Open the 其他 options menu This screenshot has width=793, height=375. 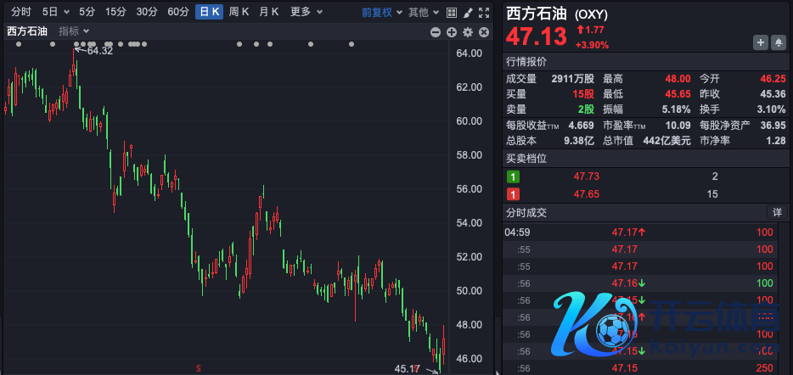(x=422, y=12)
